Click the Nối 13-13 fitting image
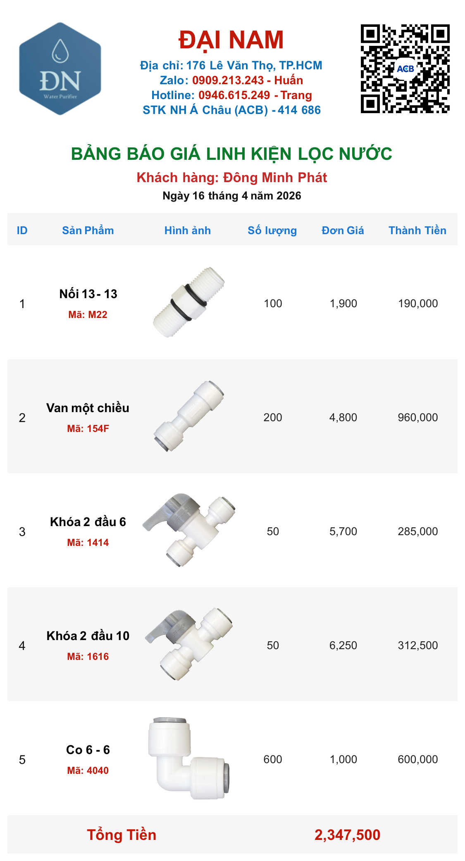This screenshot has height=861, width=465. [x=188, y=302]
